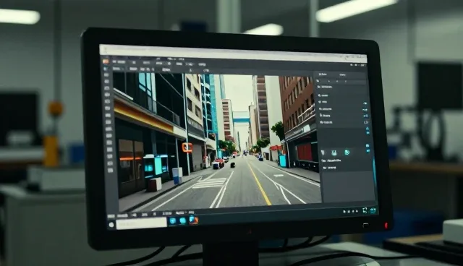The height and width of the screenshot is (266, 463).
Task: Switch to the second tab of the side panel
Action: tap(342, 75)
